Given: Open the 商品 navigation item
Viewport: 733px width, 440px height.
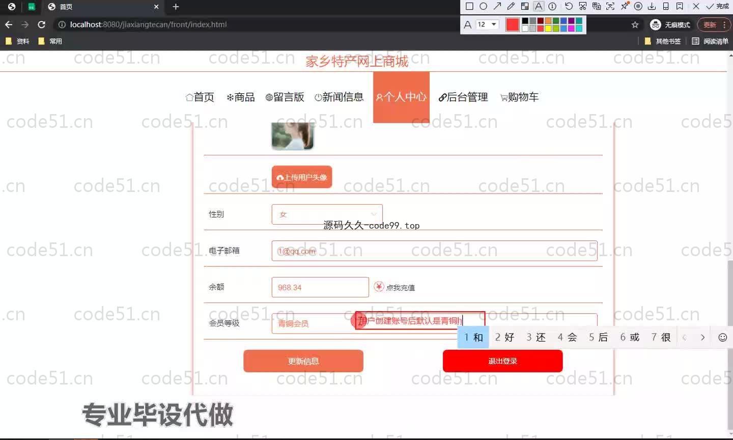Looking at the screenshot, I should click(240, 97).
